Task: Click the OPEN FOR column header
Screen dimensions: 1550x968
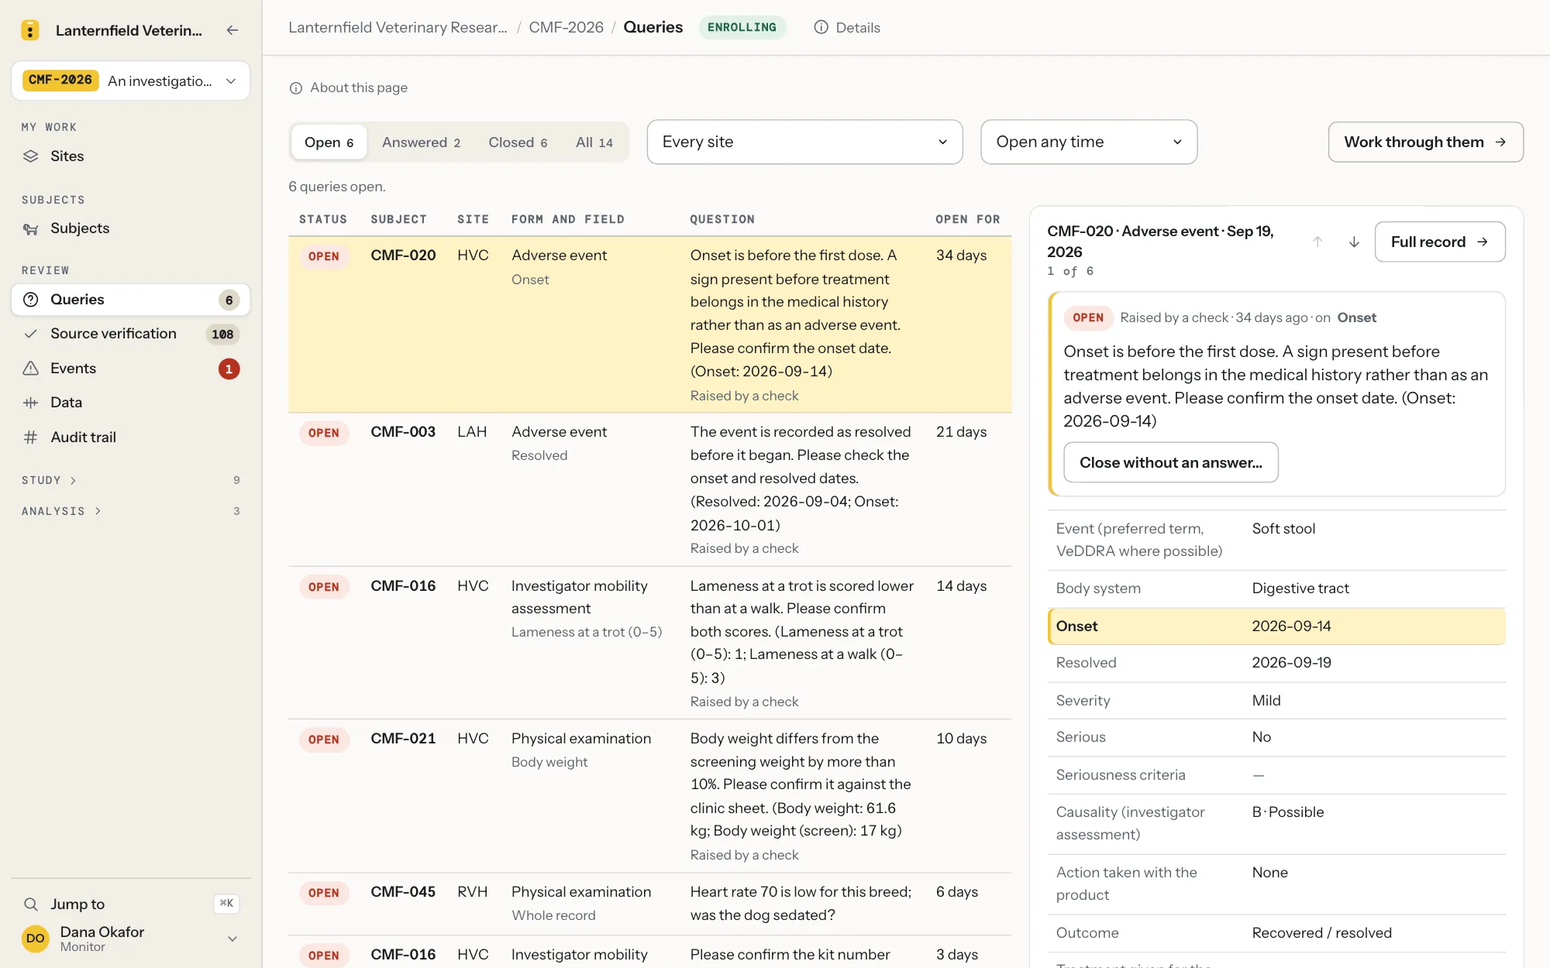Action: [x=967, y=219]
